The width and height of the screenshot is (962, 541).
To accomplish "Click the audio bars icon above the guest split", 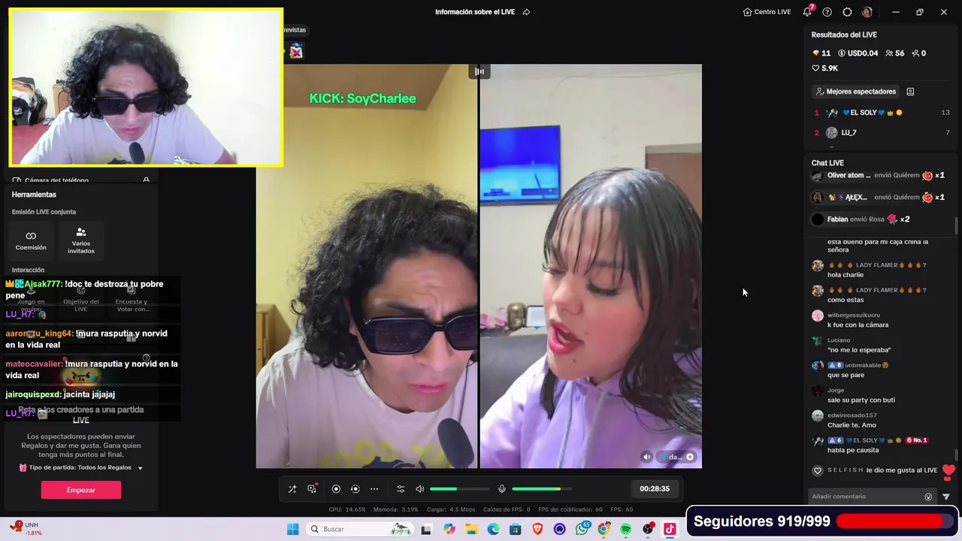I will point(479,71).
